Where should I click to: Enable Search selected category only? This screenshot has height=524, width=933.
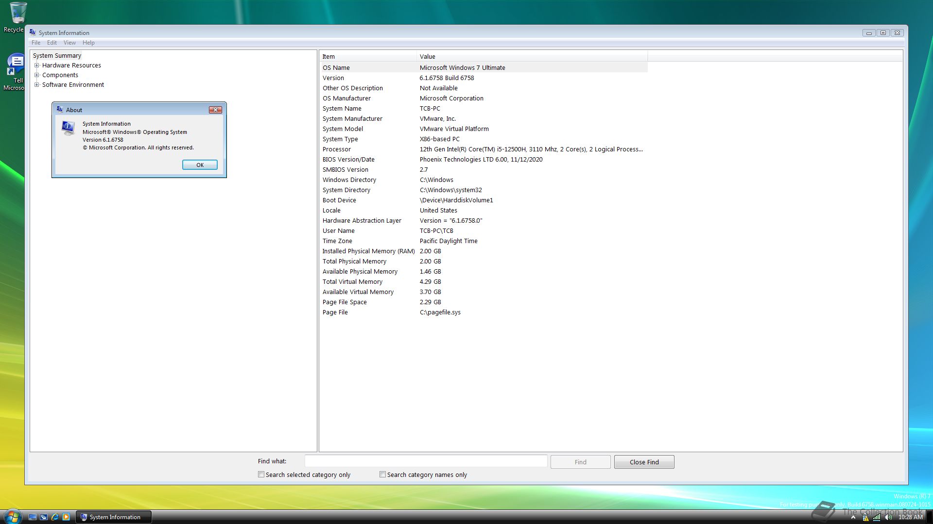(x=261, y=475)
